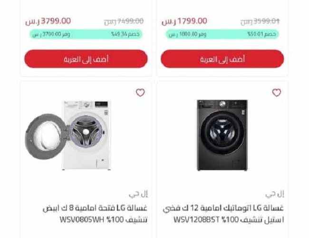The width and height of the screenshot is (309, 238).
Task: Click the 1799.00 sale price
Action: [184, 21]
